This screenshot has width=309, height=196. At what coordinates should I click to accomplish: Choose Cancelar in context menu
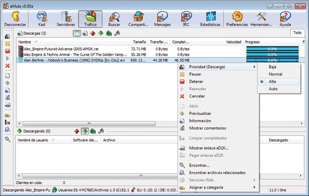[218, 96]
